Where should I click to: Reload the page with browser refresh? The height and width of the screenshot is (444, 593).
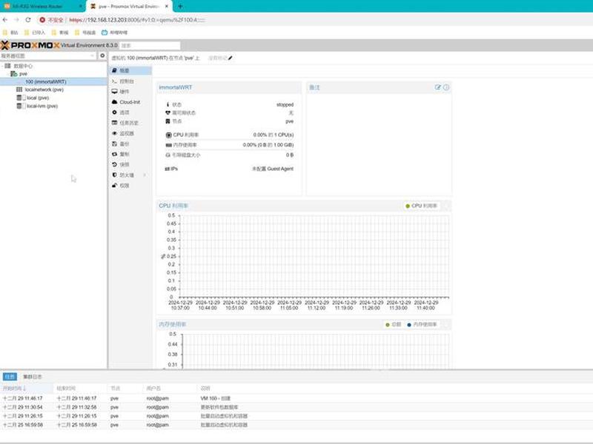tap(28, 20)
